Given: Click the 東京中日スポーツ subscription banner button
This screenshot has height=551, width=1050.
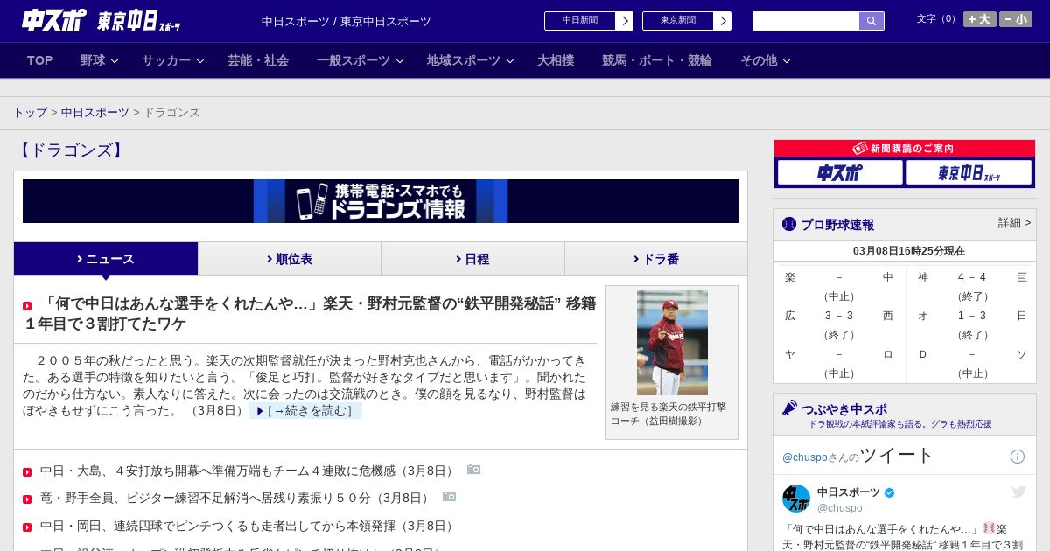Looking at the screenshot, I should 969,172.
